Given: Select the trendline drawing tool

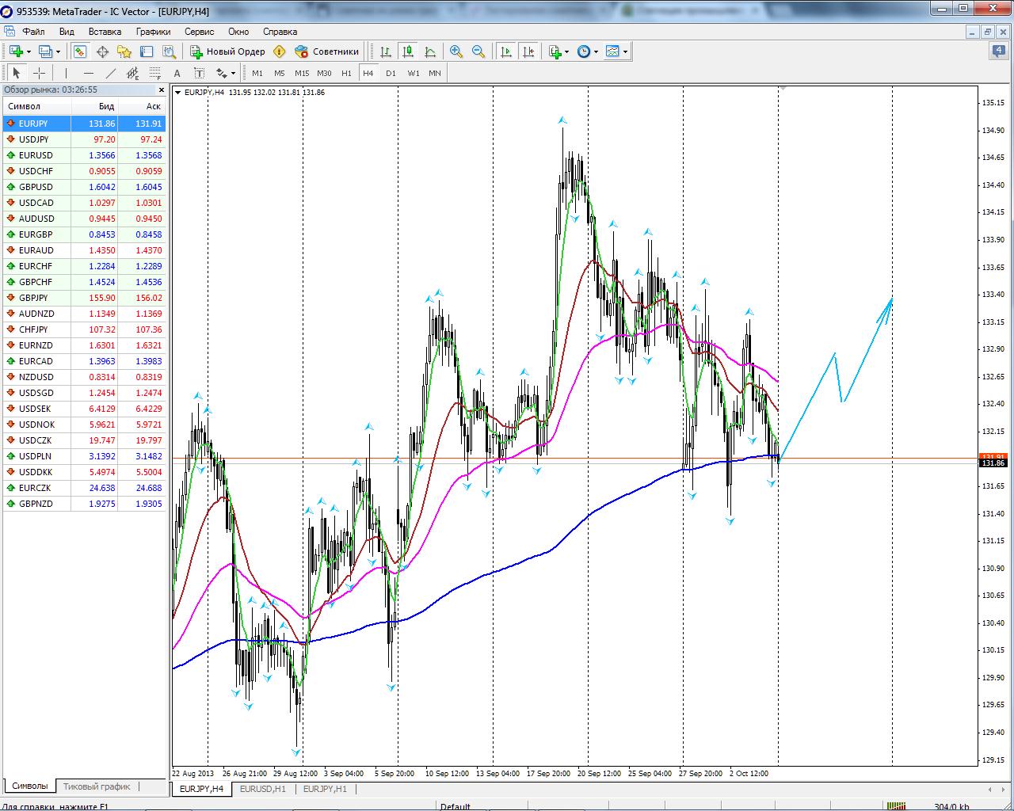Looking at the screenshot, I should pyautogui.click(x=111, y=73).
